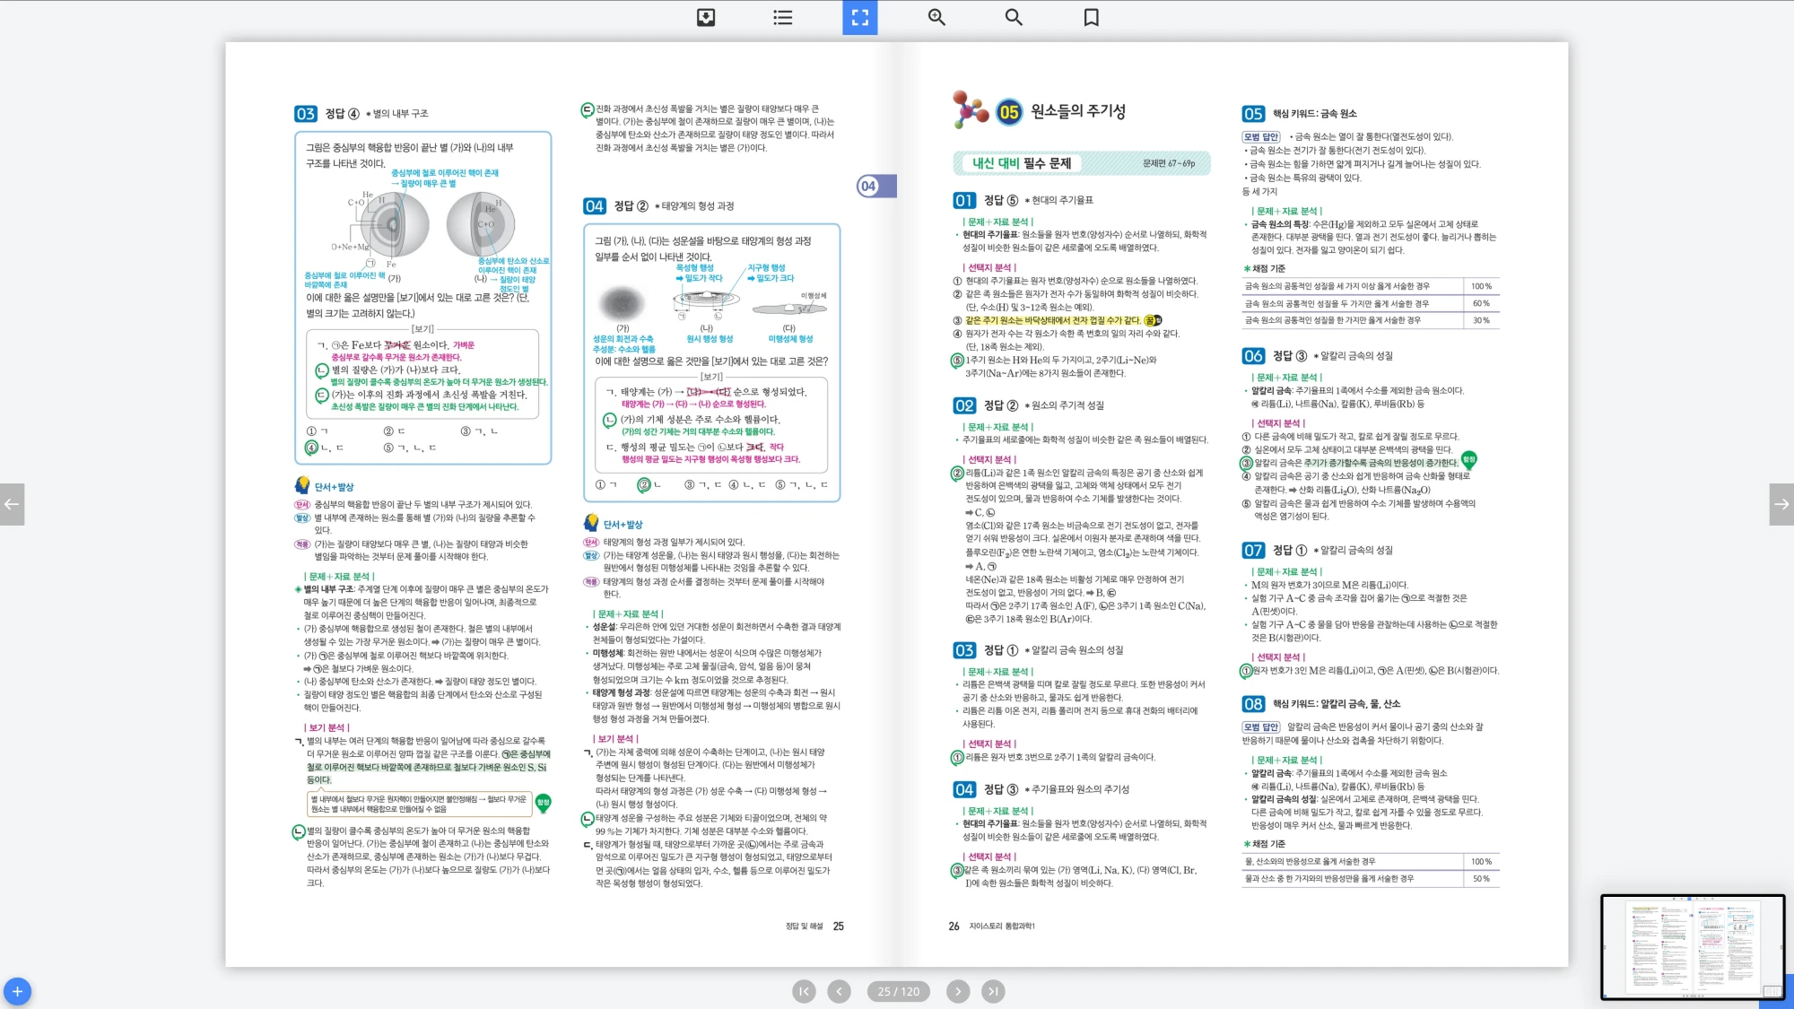Go to previous page with left edge arrow

click(12, 504)
